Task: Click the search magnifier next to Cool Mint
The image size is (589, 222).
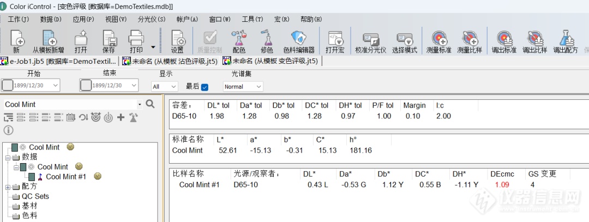Action: tap(151, 104)
